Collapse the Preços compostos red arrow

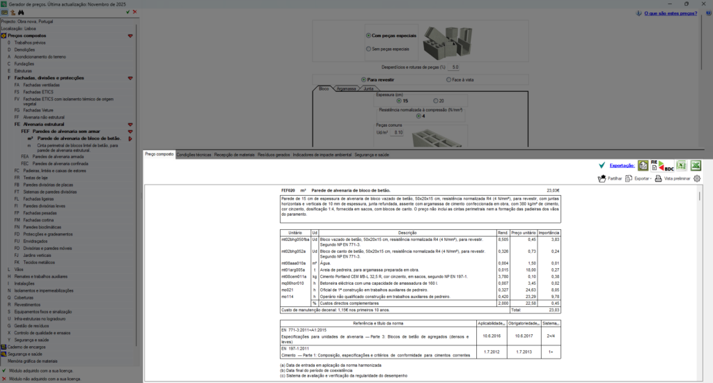click(130, 36)
